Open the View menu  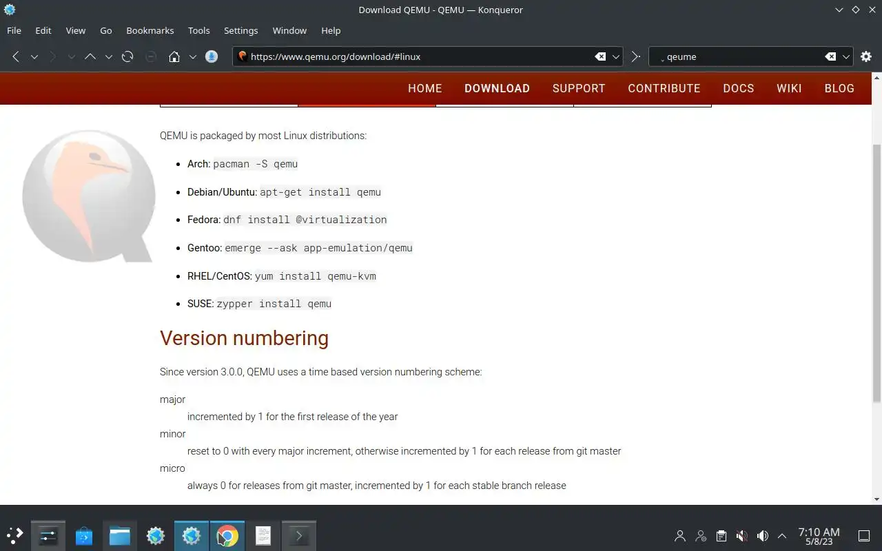tap(76, 30)
